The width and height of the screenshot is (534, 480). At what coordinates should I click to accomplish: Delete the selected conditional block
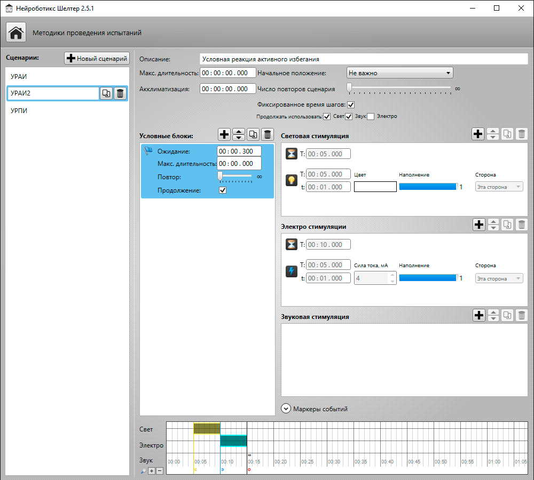pyautogui.click(x=268, y=134)
